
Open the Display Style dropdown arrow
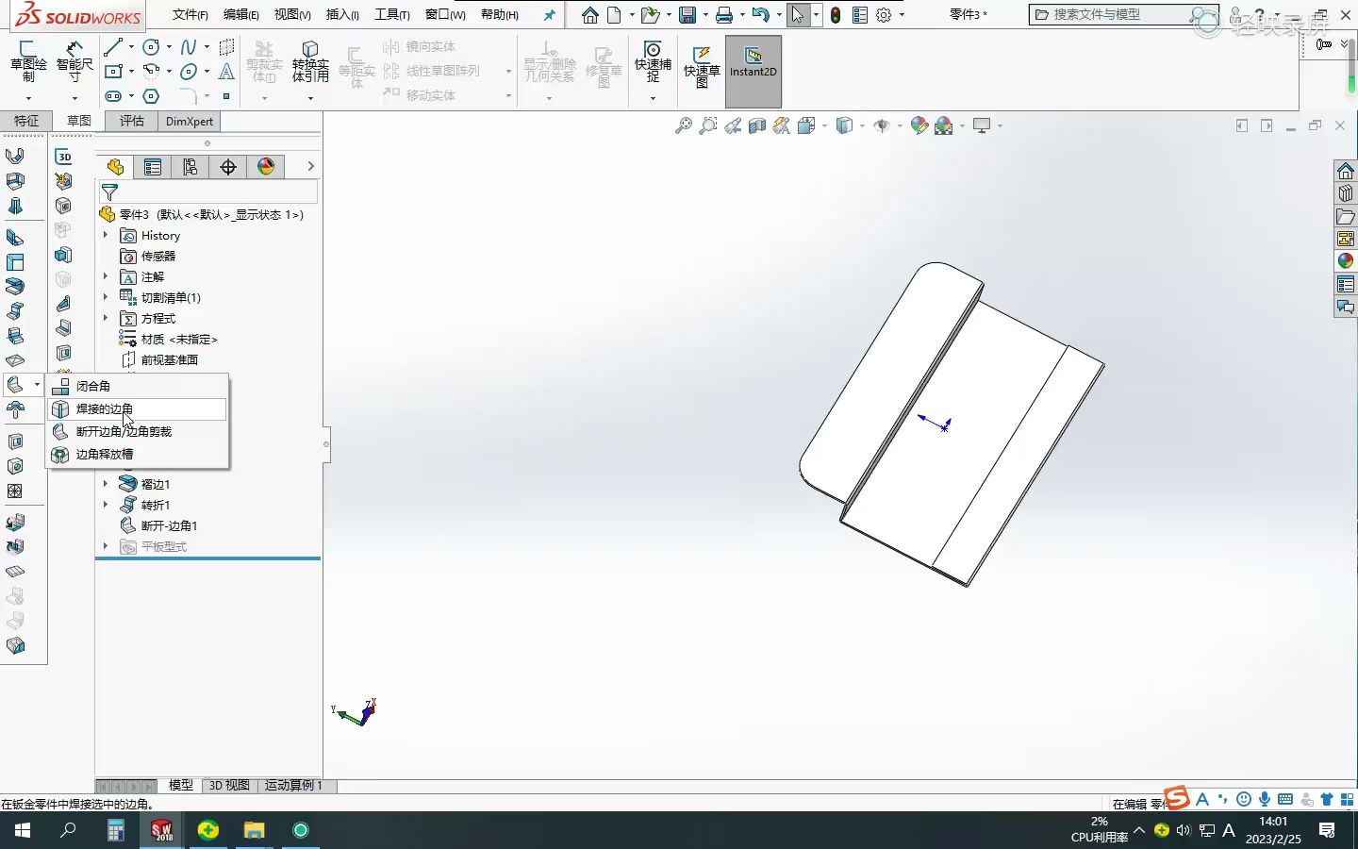[860, 125]
